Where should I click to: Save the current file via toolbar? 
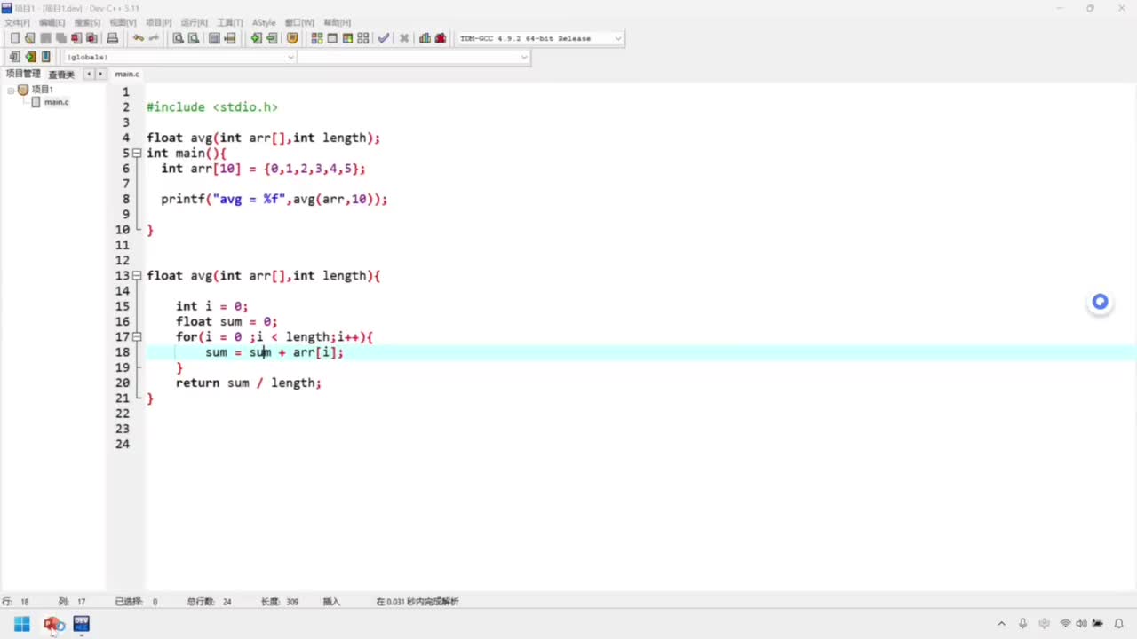click(x=45, y=38)
